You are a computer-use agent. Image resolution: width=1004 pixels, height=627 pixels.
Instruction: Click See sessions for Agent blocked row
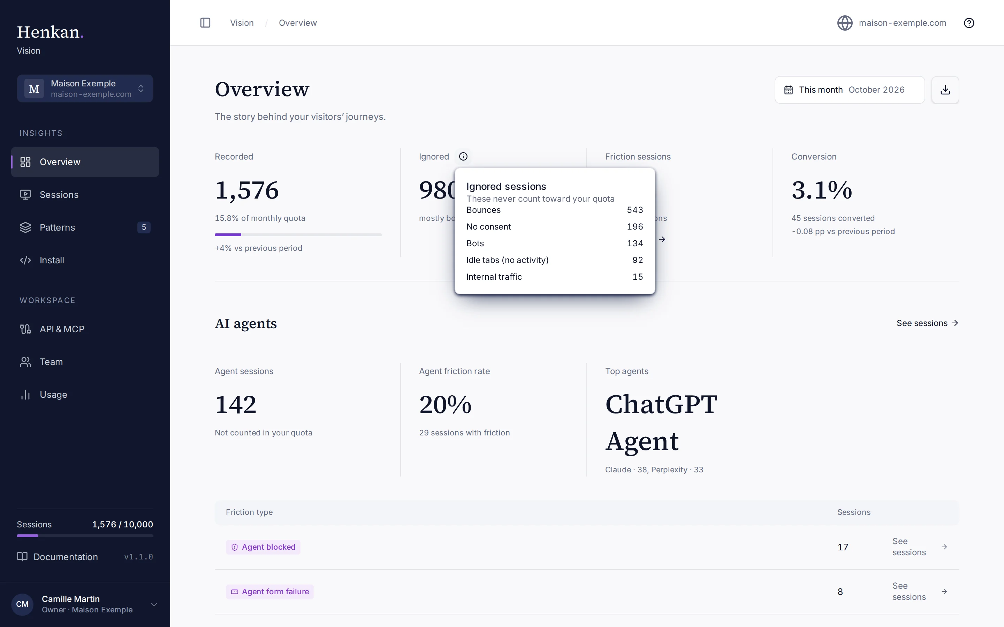point(920,547)
